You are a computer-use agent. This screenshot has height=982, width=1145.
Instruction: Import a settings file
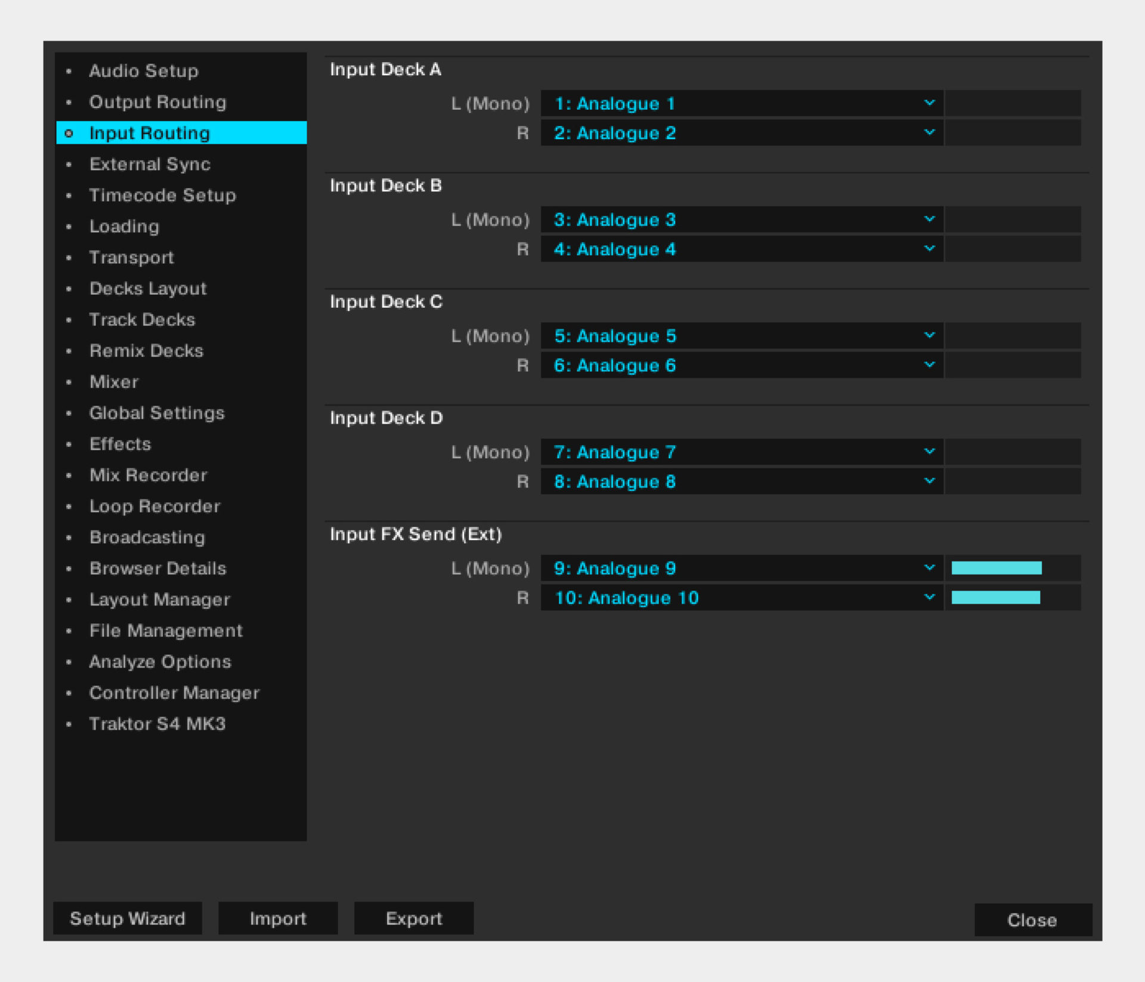point(277,918)
